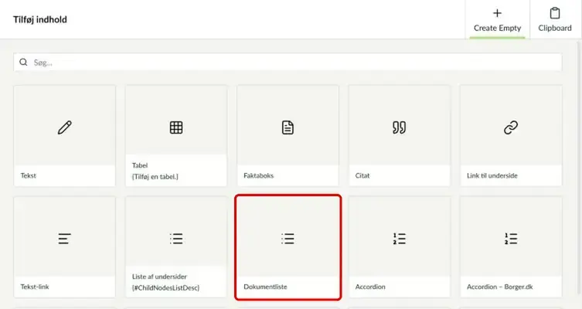Select the Citat label

362,175
